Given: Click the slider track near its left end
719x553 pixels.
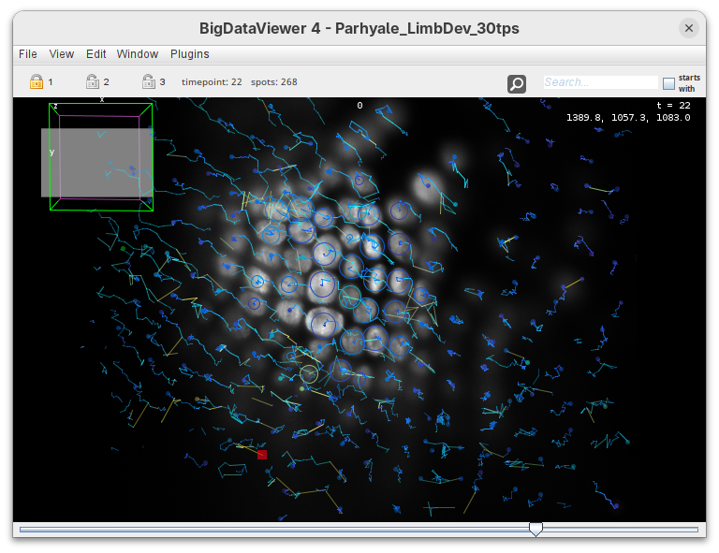Looking at the screenshot, I should coord(37,530).
